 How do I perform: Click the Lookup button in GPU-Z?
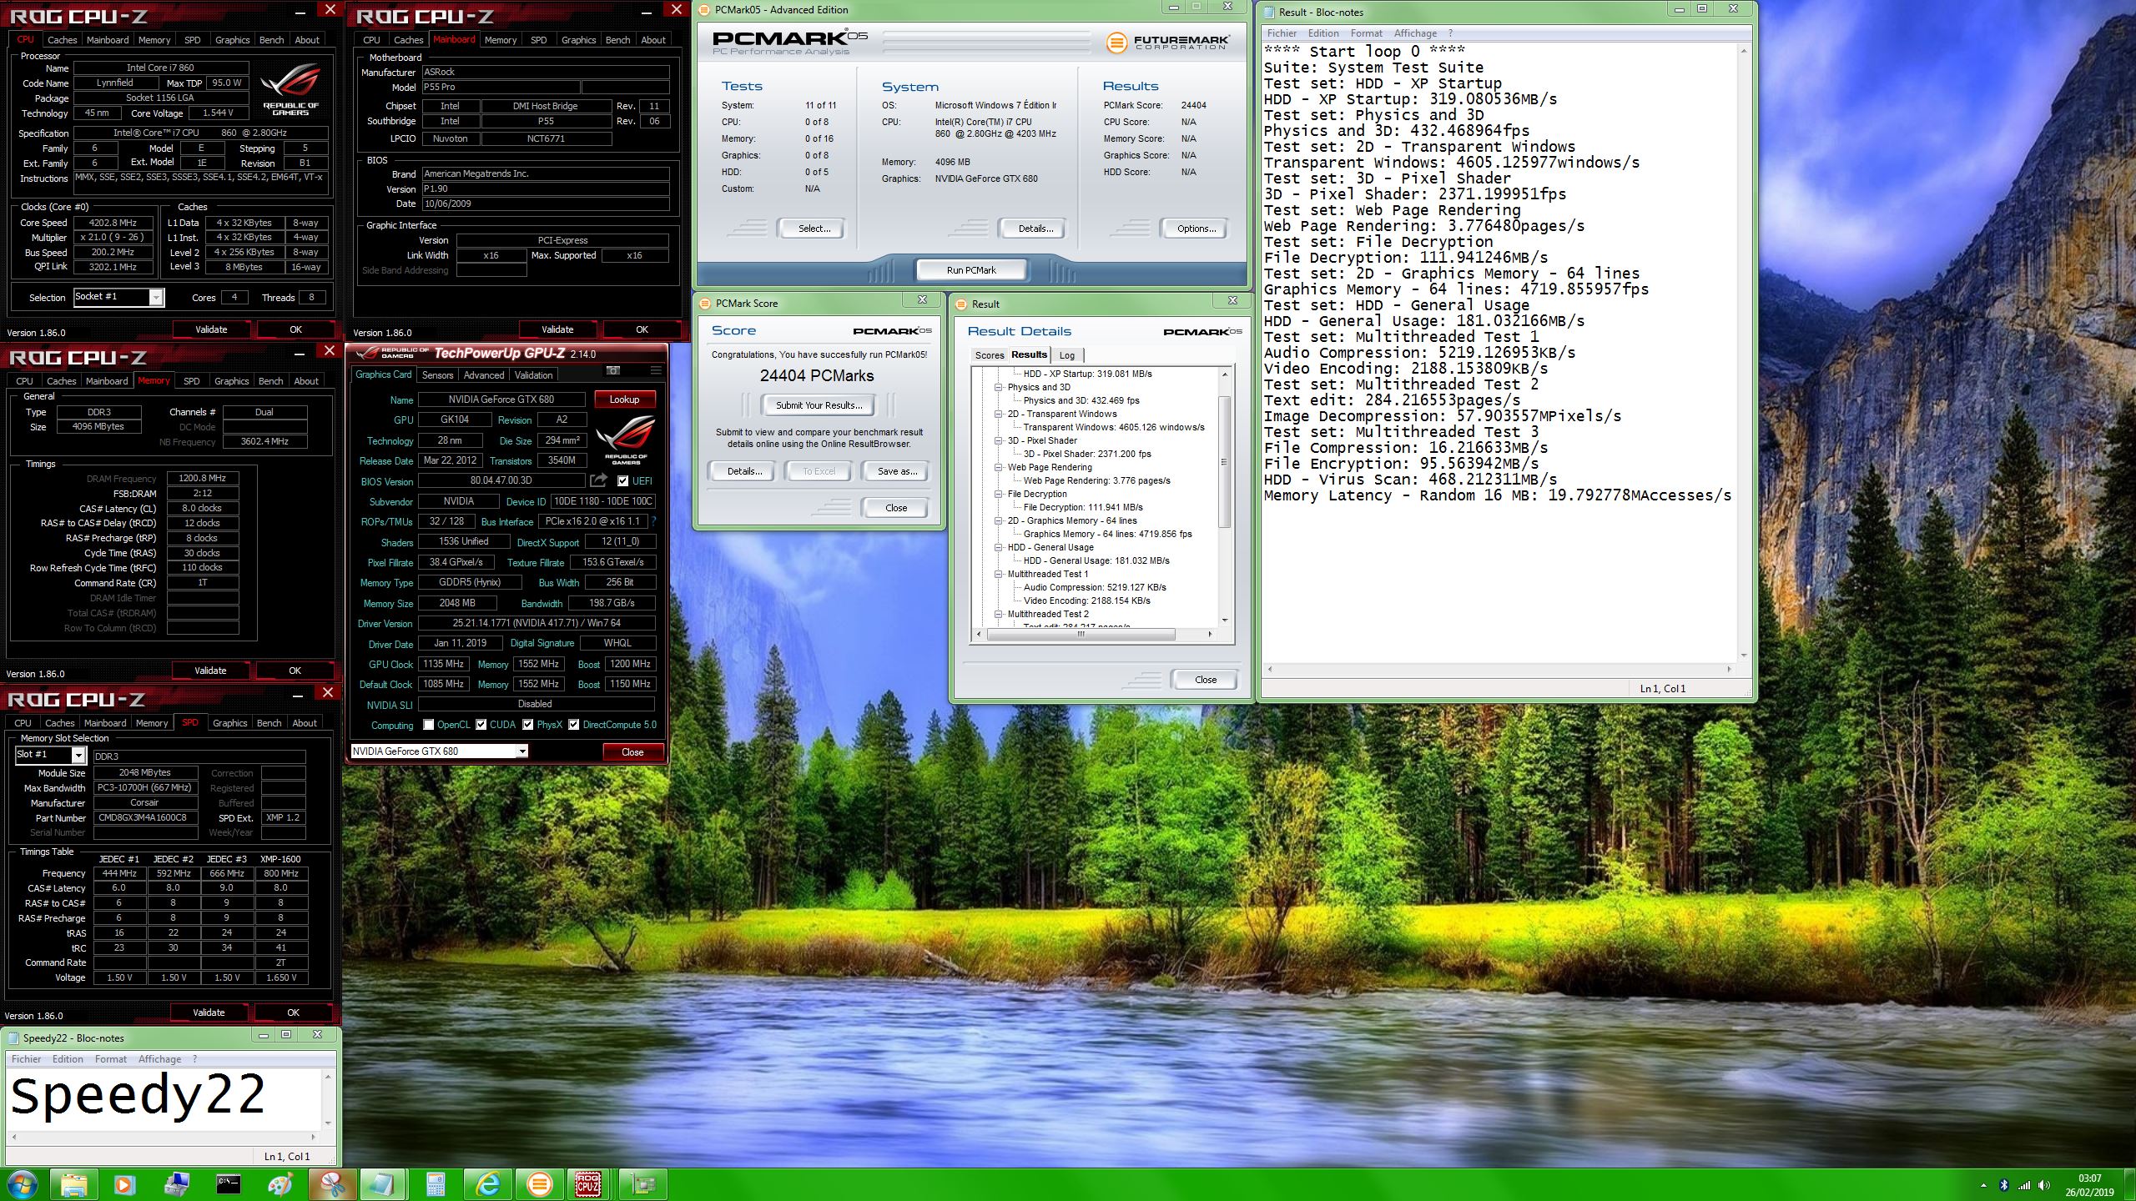click(x=624, y=399)
